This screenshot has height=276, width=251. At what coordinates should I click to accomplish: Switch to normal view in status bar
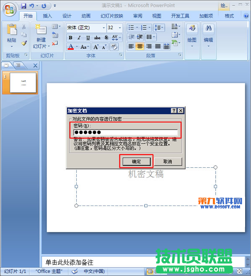tap(150, 271)
